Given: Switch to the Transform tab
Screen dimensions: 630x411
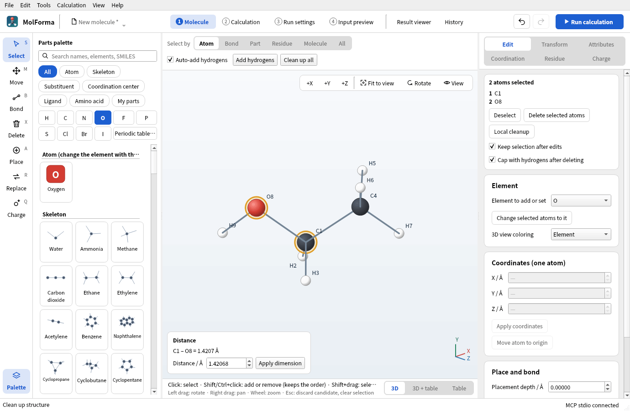Looking at the screenshot, I should (x=555, y=44).
